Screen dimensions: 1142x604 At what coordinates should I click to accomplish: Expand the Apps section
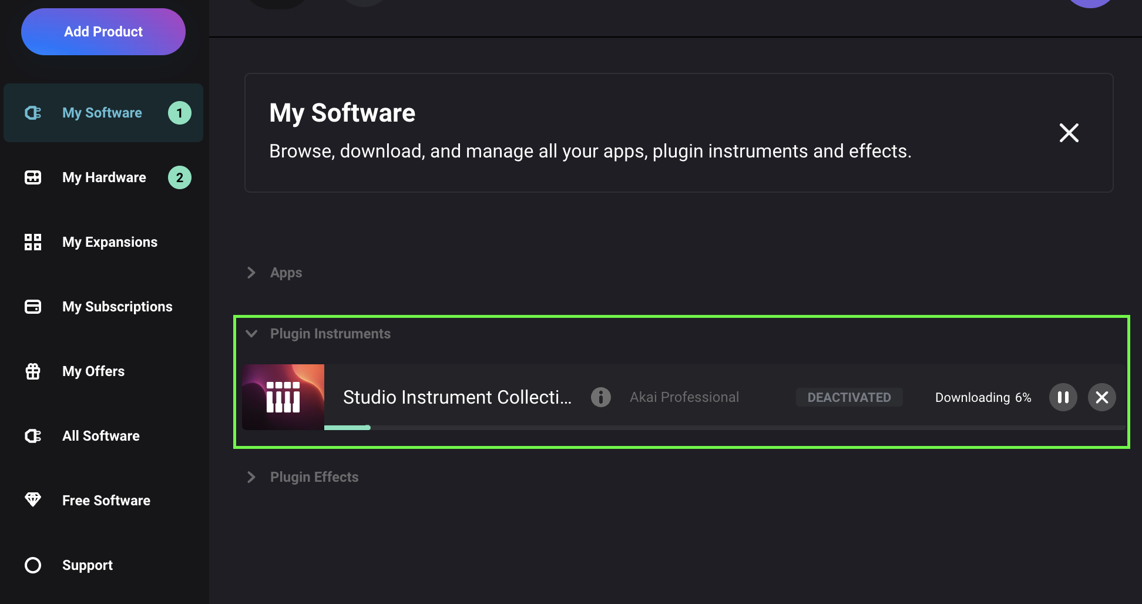pos(251,273)
